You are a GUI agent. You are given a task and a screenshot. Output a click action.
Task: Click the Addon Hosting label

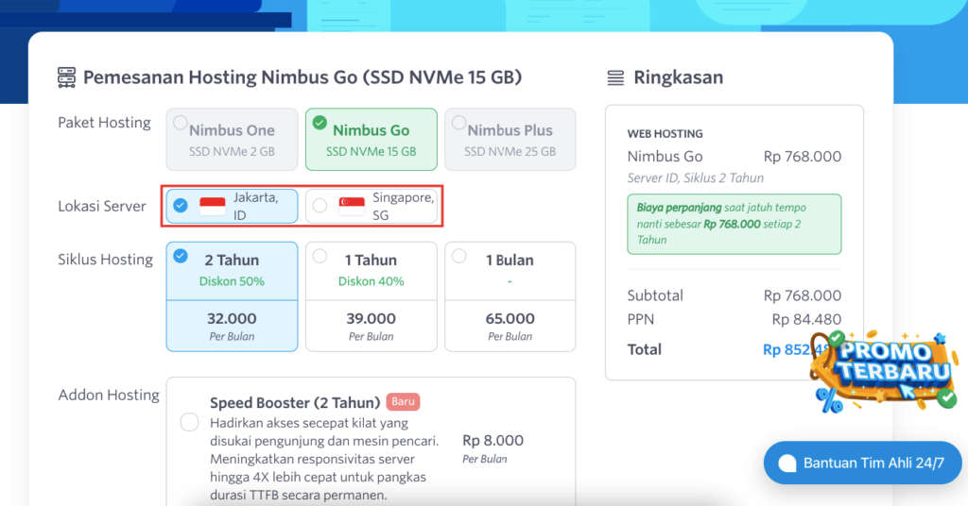tap(109, 395)
